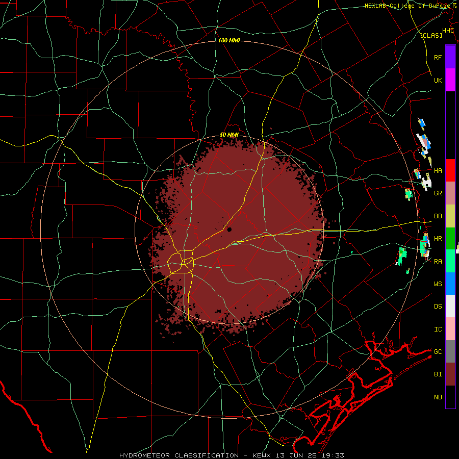459x459 pixels.
Task: Click the UK magenta legend swatch
Action: pos(450,80)
